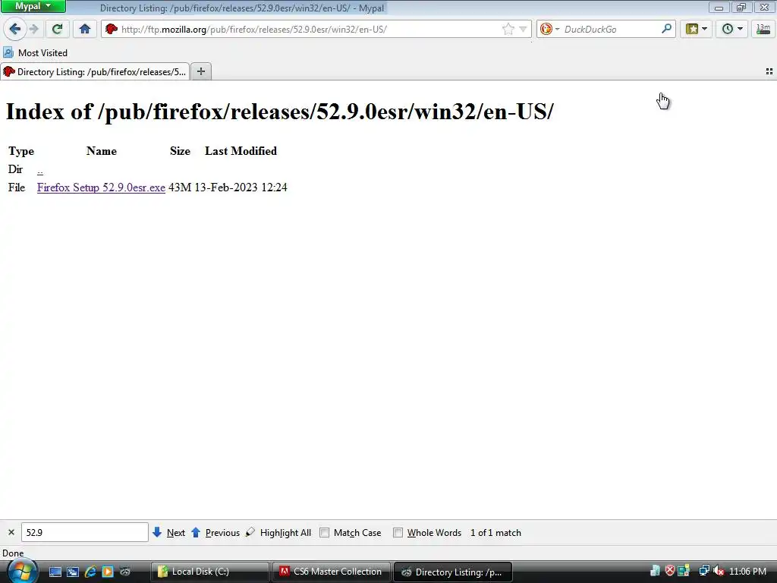Open the DuckDuckGo search engine selector
Viewport: 777px width, 583px height.
tap(550, 30)
